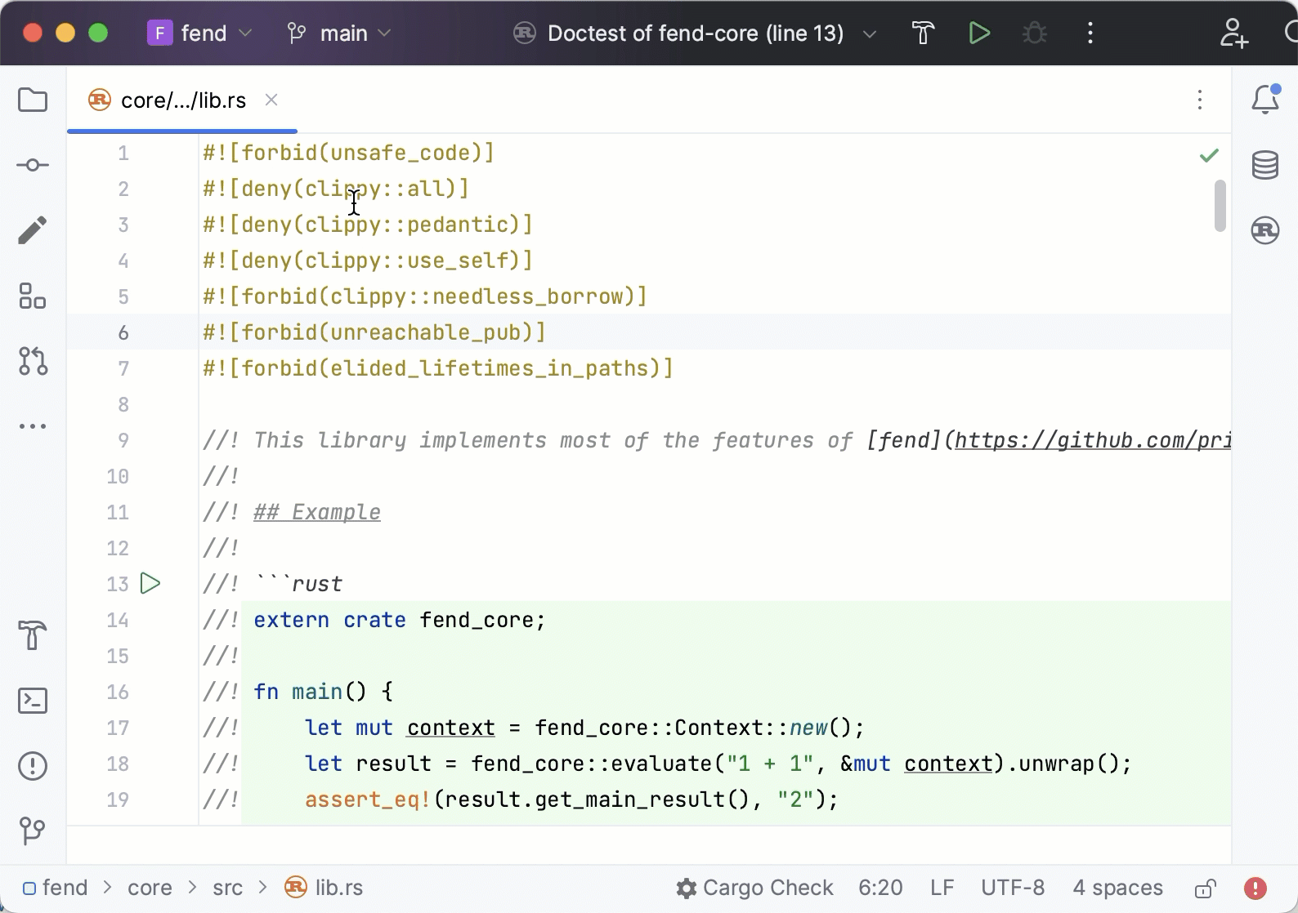Select the core/.../lib.rs editor tab

(183, 100)
